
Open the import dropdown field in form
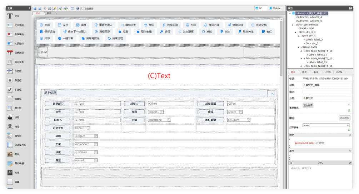coord(162,112)
